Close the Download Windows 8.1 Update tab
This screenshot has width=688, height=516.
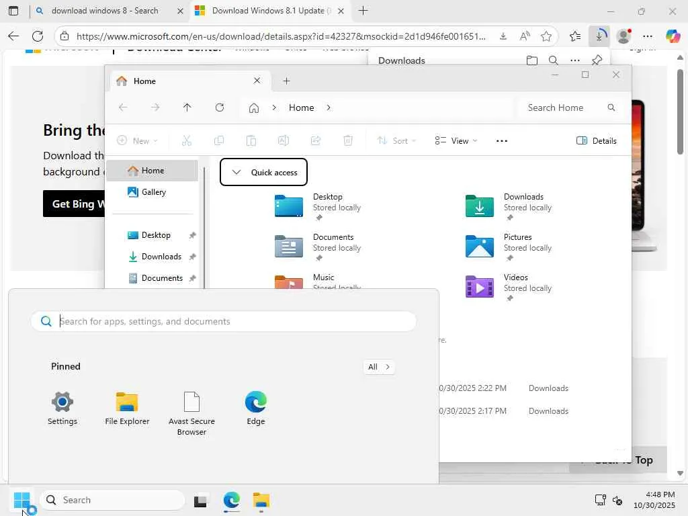[x=341, y=11]
